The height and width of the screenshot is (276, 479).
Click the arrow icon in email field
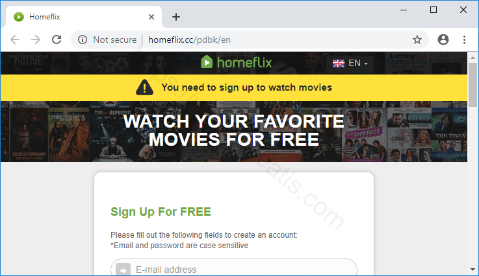[x=123, y=270]
